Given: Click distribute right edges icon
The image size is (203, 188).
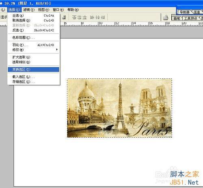Looking at the screenshot, I should click(x=103, y=17).
